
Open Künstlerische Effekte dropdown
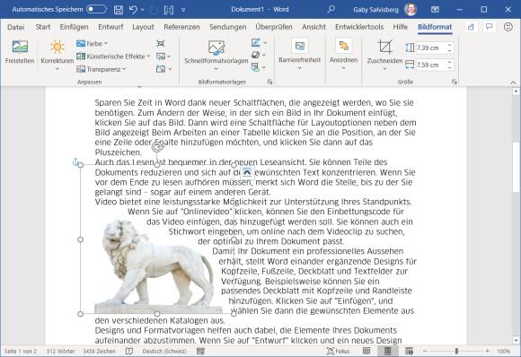coord(113,57)
